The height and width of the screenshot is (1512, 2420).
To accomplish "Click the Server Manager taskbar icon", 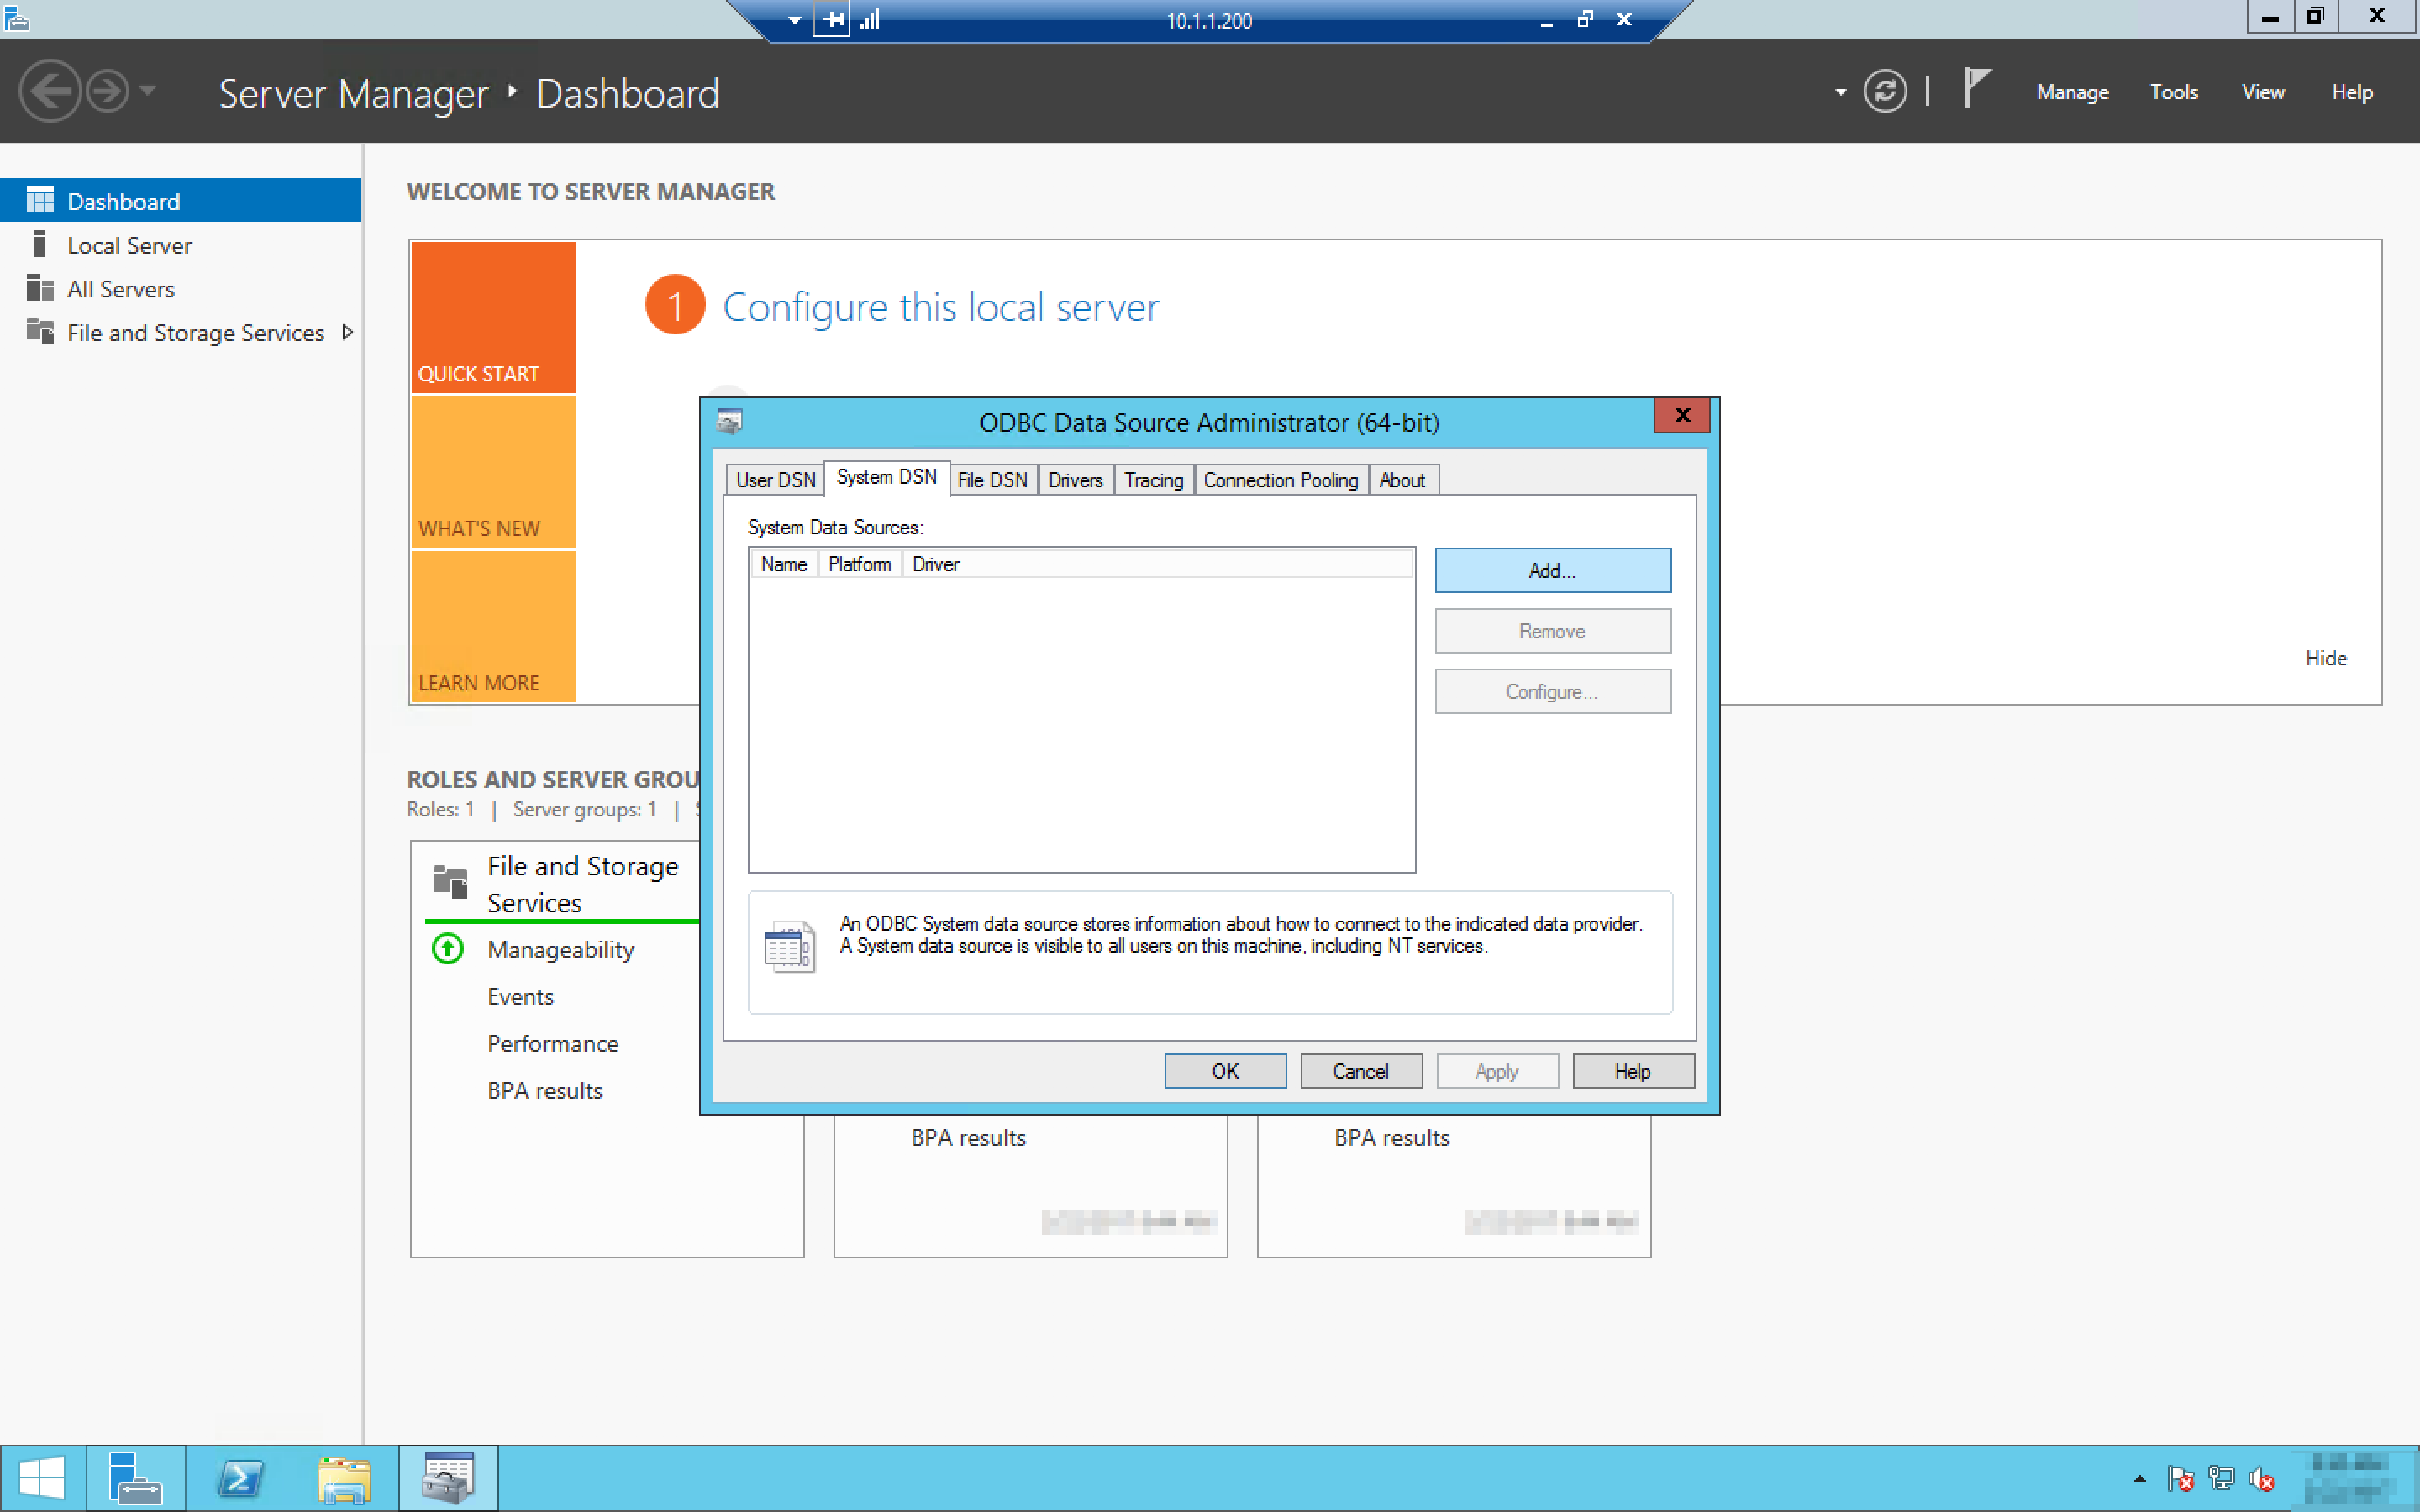I will (x=135, y=1478).
